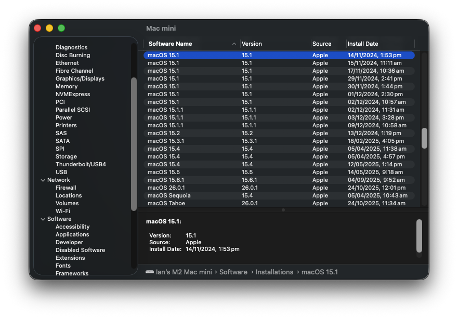Collapse the Network section in sidebar
The height and width of the screenshot is (318, 458).
43,180
